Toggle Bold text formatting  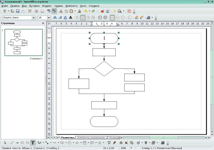55,17
